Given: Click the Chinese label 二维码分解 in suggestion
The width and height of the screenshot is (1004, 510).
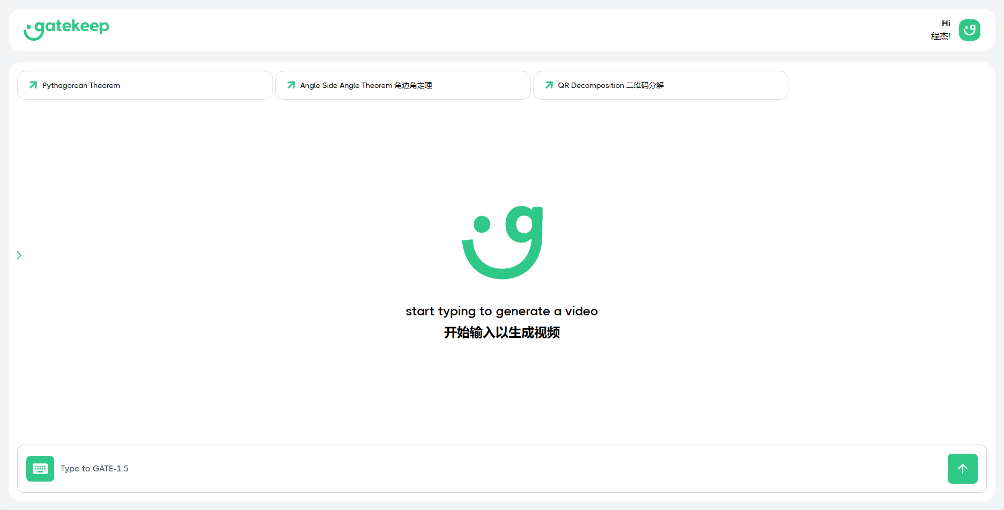Looking at the screenshot, I should coord(645,85).
